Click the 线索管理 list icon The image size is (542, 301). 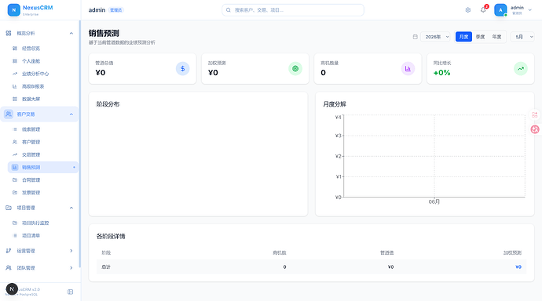click(15, 129)
